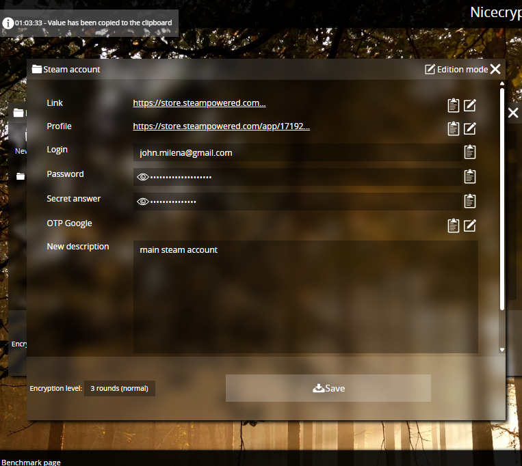The width and height of the screenshot is (522, 466).
Task: Save the Steam account entry
Action: tap(328, 388)
